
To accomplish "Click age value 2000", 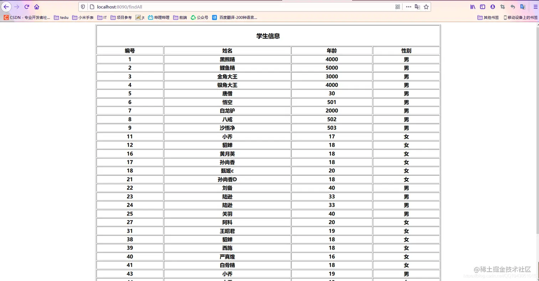I will tap(332, 111).
